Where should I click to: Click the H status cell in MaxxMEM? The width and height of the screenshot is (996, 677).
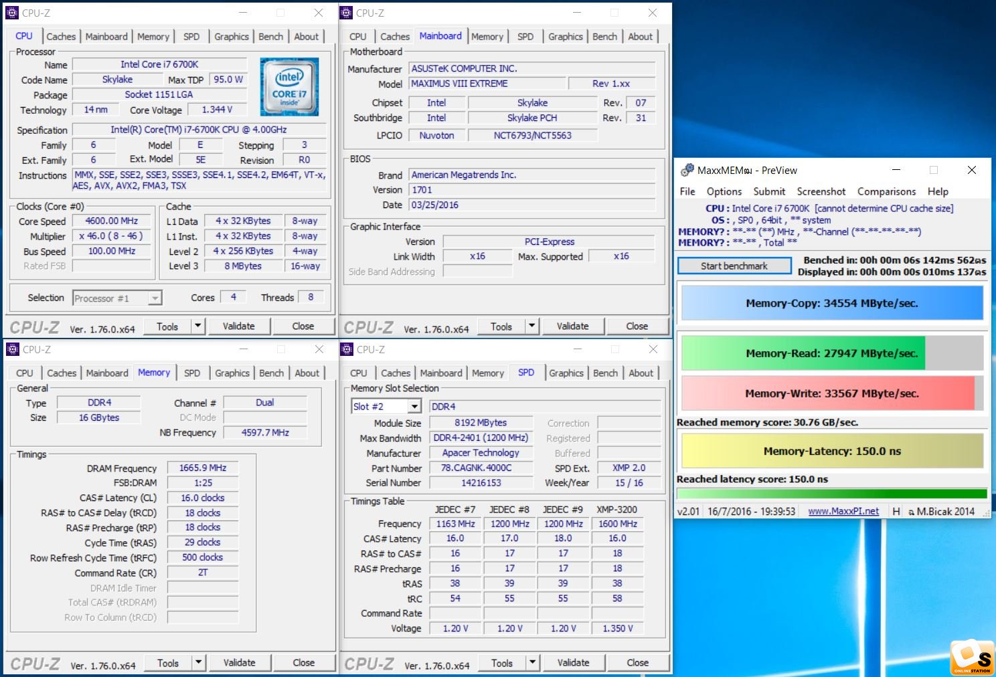[x=896, y=511]
